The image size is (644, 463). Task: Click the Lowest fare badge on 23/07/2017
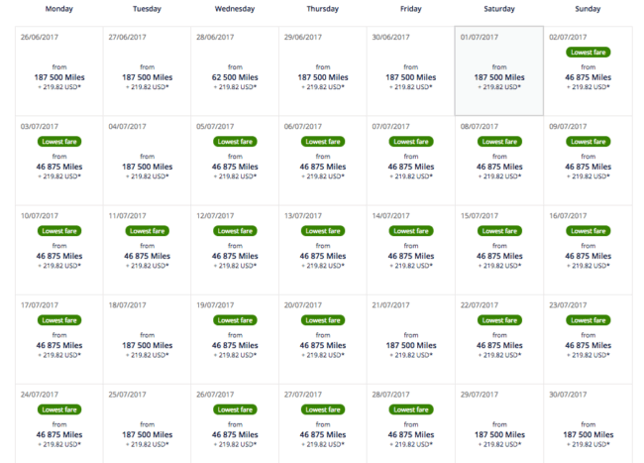click(x=589, y=320)
